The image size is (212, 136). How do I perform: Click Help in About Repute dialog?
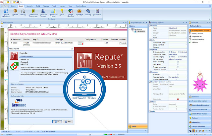click(x=68, y=122)
